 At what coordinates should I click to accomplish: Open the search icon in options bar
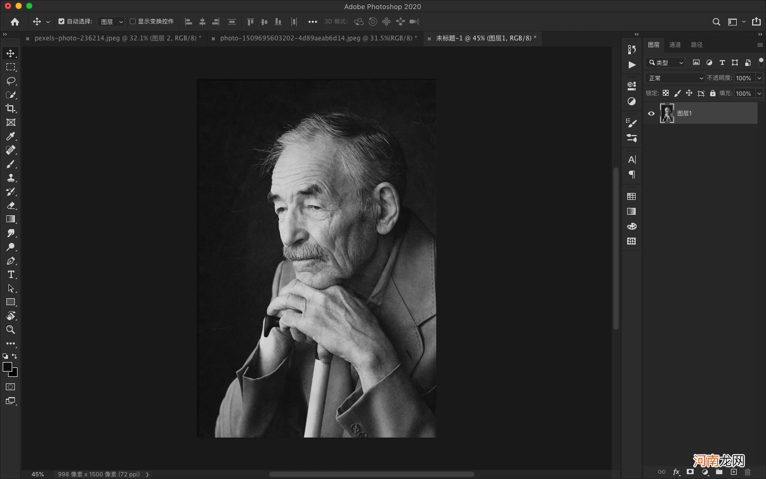[717, 22]
